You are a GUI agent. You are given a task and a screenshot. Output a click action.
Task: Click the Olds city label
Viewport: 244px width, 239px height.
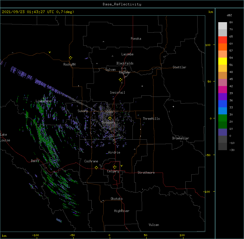click(x=110, y=112)
